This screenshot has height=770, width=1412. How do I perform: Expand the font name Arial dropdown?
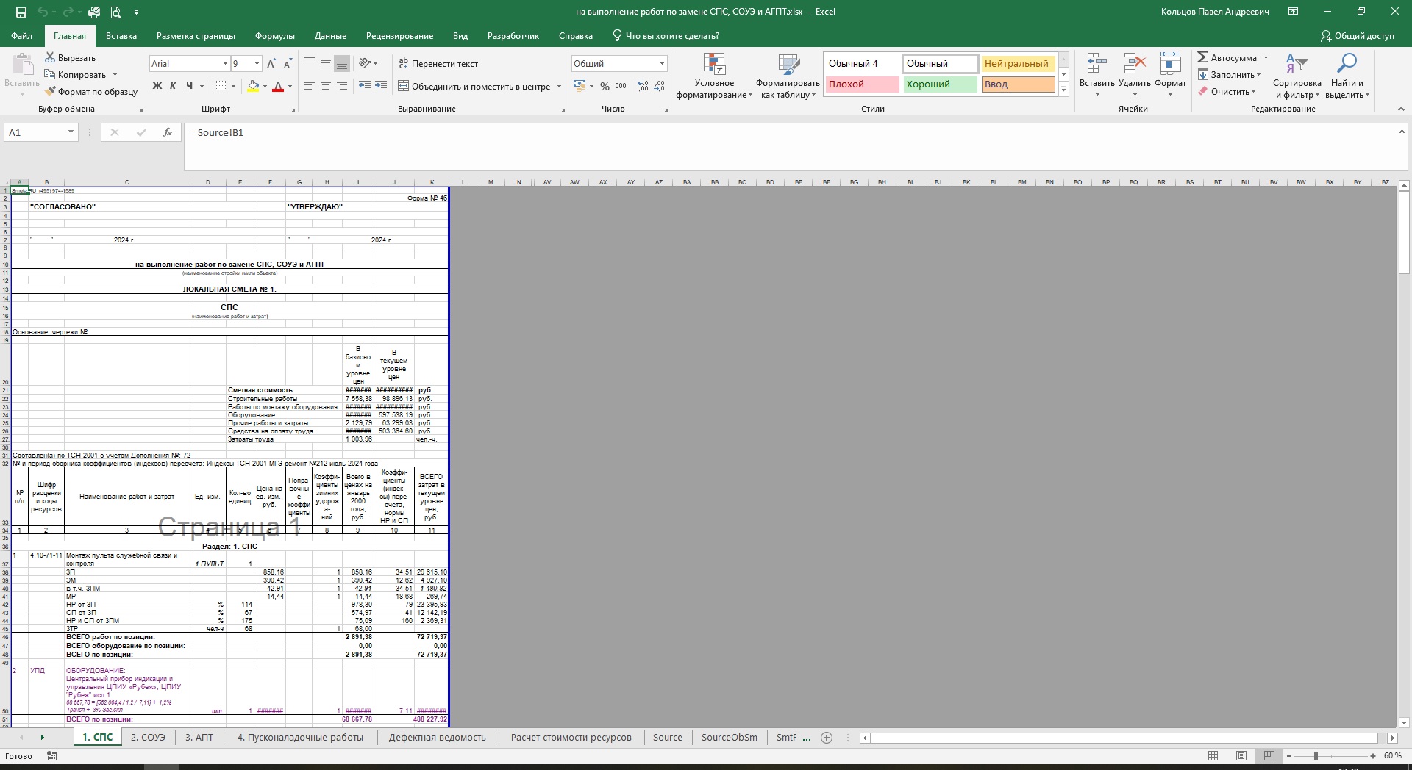coord(225,64)
